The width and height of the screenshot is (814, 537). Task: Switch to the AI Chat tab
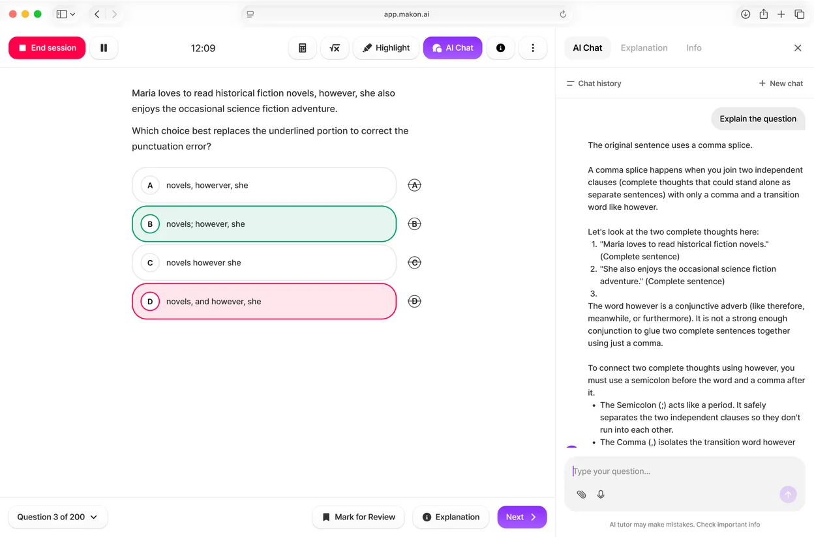588,48
